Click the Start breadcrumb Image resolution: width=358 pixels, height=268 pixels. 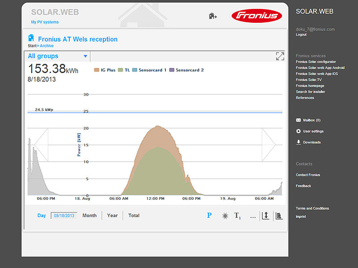(32, 46)
